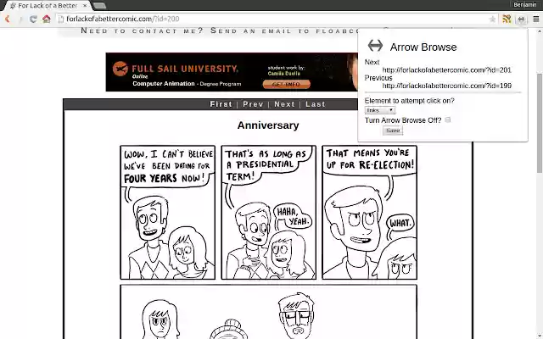Go to the Prev comic
The image size is (543, 339).
[x=253, y=104]
